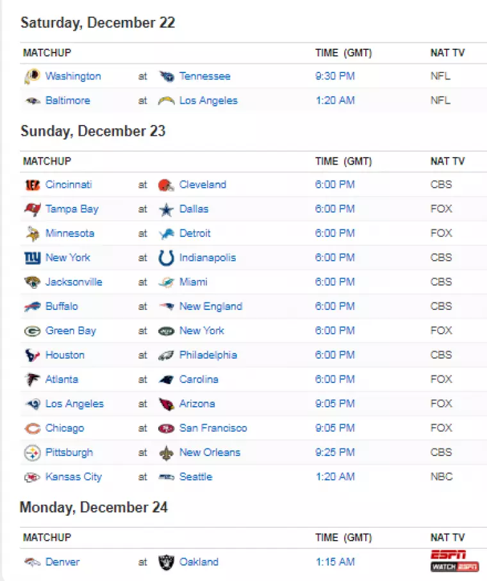Click the 9:30 PM Washington game time

334,76
